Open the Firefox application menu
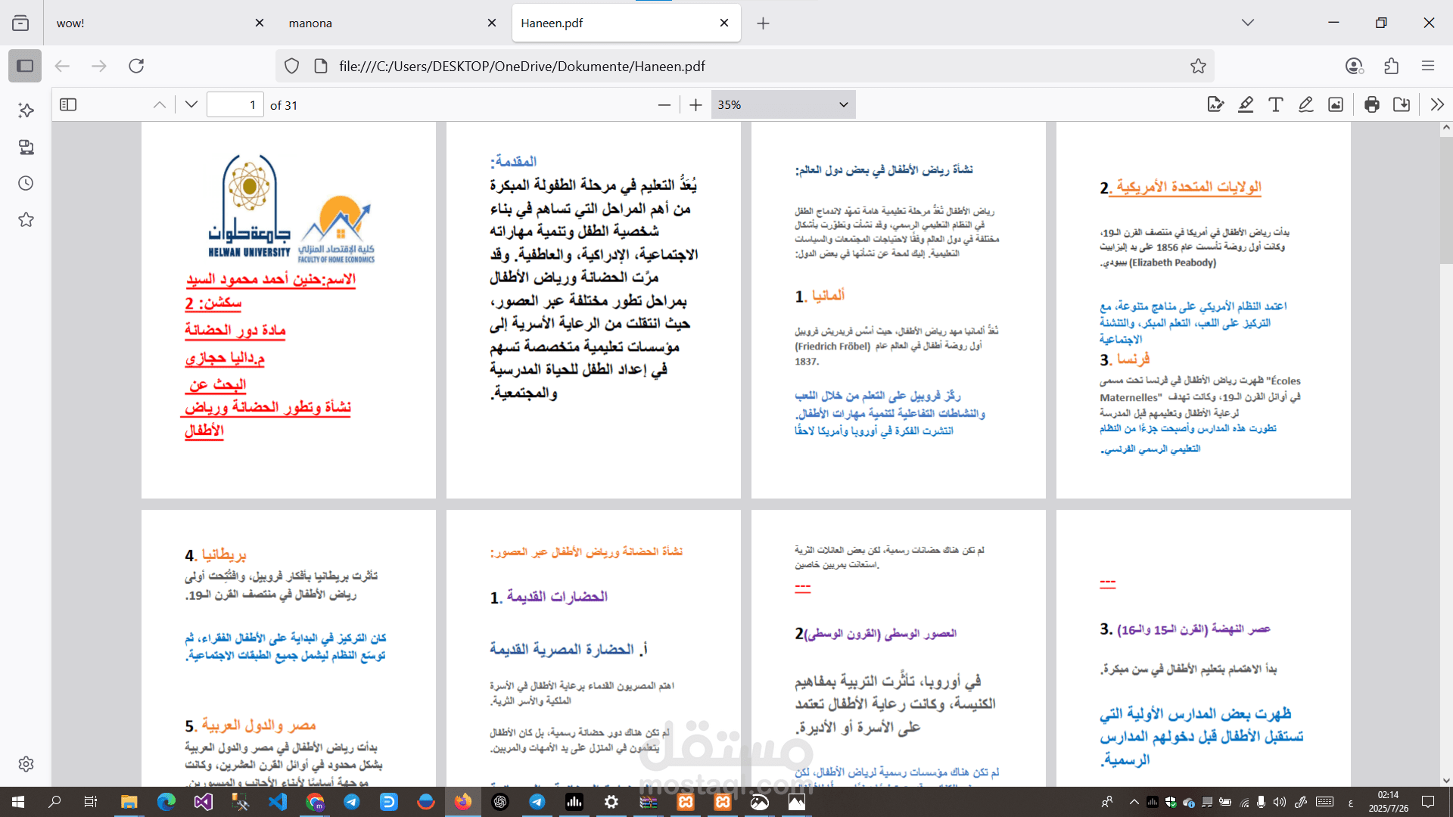Screen dimensions: 1453x817 point(1428,66)
